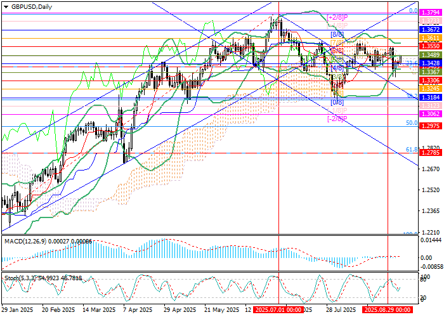Click the [-1/8]P Murrey level label
Viewport: 444px width, 317px height.
click(337, 110)
